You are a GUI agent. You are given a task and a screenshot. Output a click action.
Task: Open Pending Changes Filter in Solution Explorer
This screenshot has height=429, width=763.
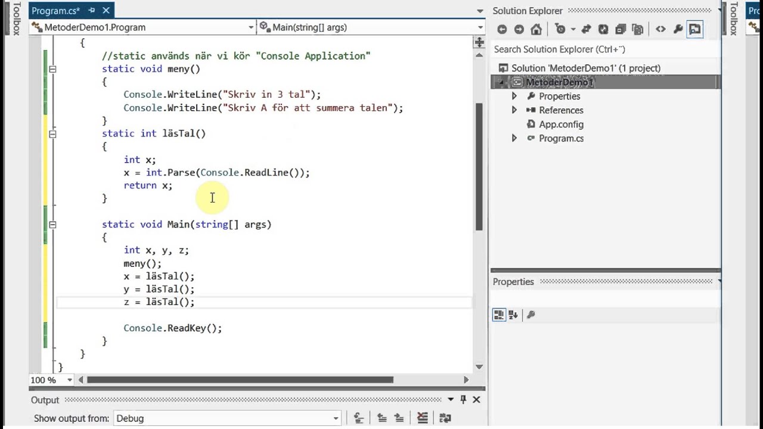(x=560, y=29)
